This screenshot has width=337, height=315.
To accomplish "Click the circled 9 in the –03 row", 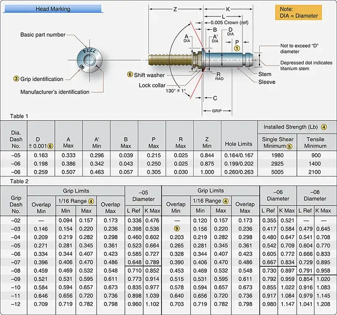I will [x=176, y=228].
